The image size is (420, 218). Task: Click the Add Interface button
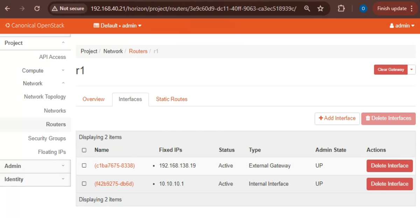[x=337, y=118]
